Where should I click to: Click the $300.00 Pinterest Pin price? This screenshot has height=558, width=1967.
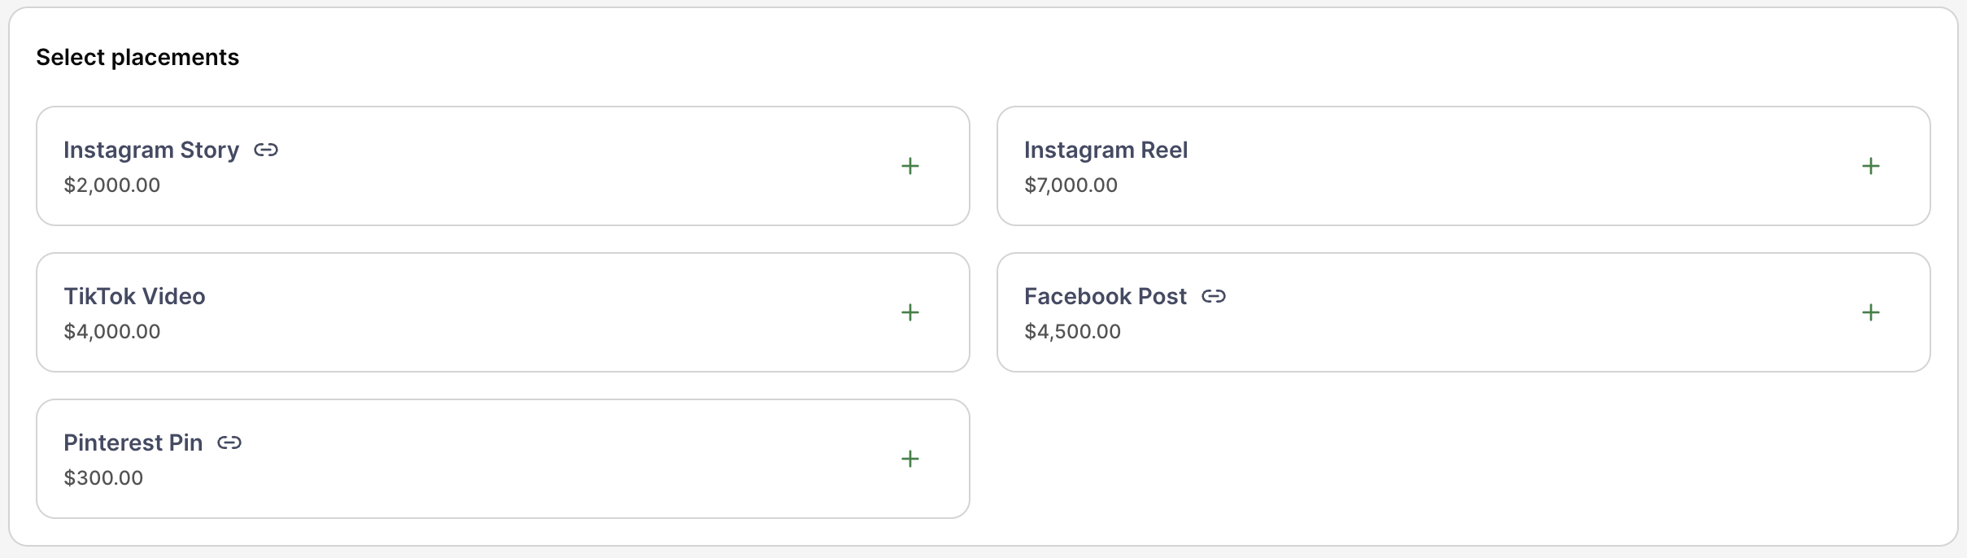coord(103,478)
